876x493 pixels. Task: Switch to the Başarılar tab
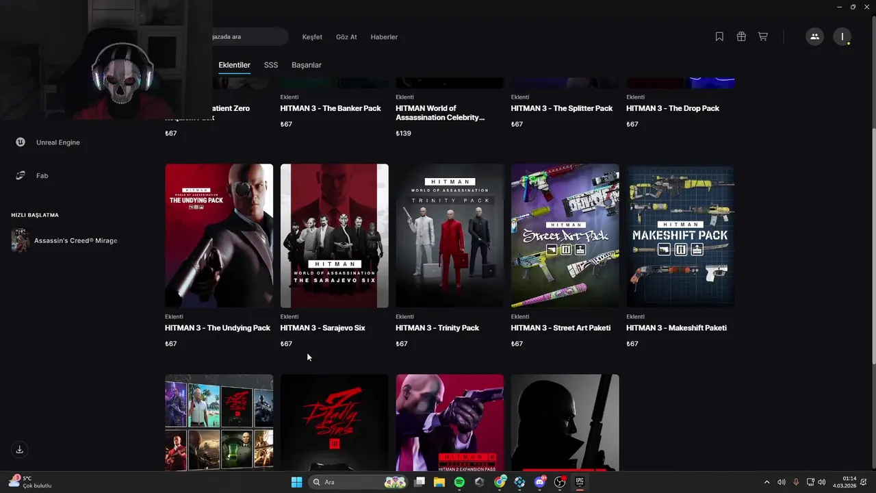[307, 65]
